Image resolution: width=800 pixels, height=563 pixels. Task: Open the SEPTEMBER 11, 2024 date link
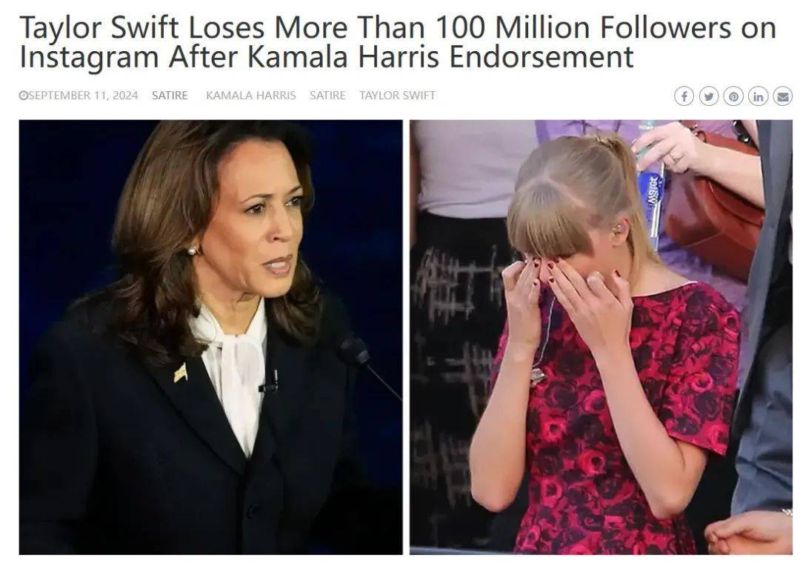click(x=83, y=96)
